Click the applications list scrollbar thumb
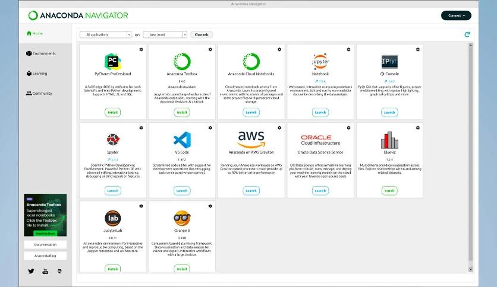Viewport: 497px width, 287px height. [x=470, y=154]
